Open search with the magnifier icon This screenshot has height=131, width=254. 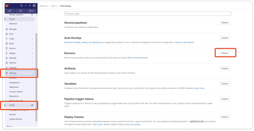(30, 5)
